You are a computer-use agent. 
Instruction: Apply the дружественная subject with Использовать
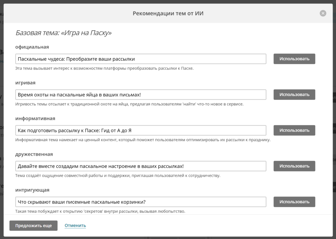pyautogui.click(x=294, y=166)
